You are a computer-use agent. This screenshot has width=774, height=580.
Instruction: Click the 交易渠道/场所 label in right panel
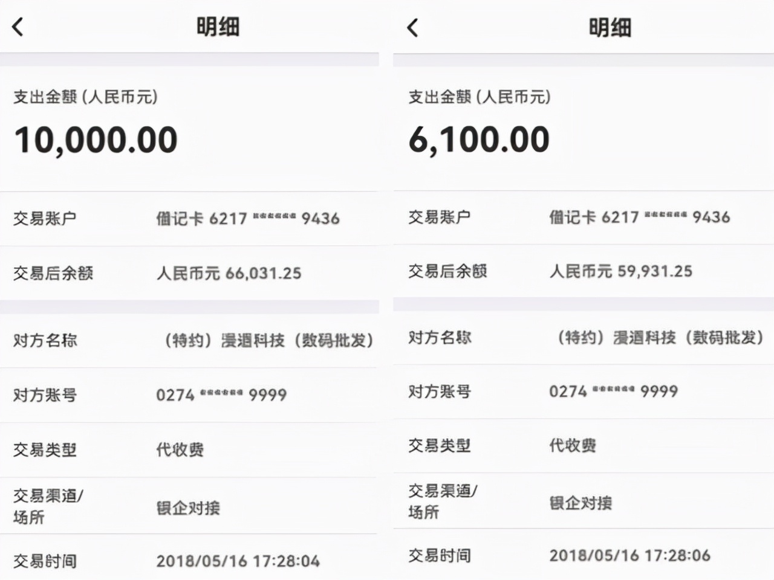[x=443, y=501]
